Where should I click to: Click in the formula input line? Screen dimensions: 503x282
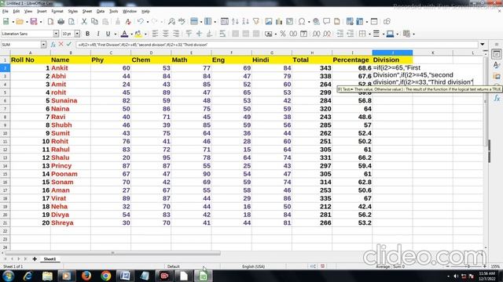[x=277, y=45]
